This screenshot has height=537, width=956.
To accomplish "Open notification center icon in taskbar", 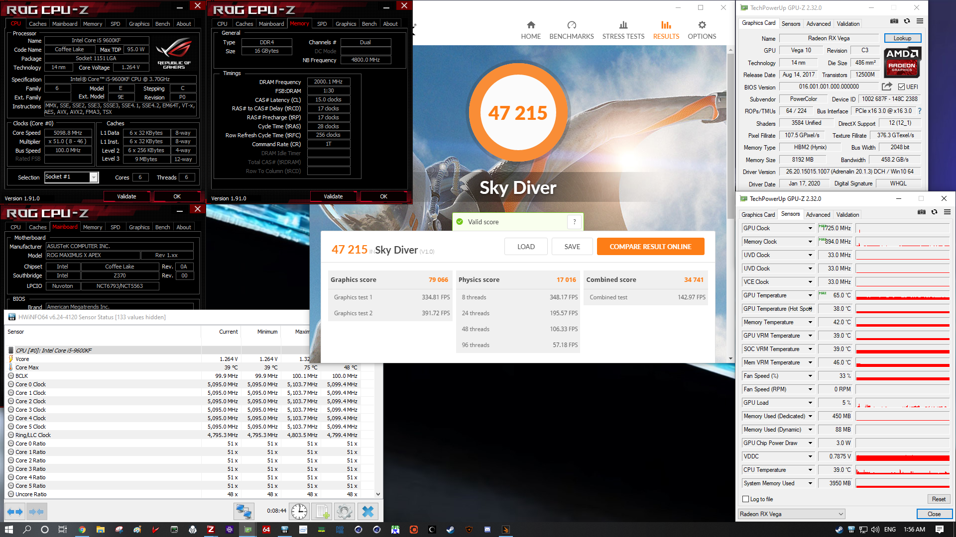I will [x=940, y=530].
